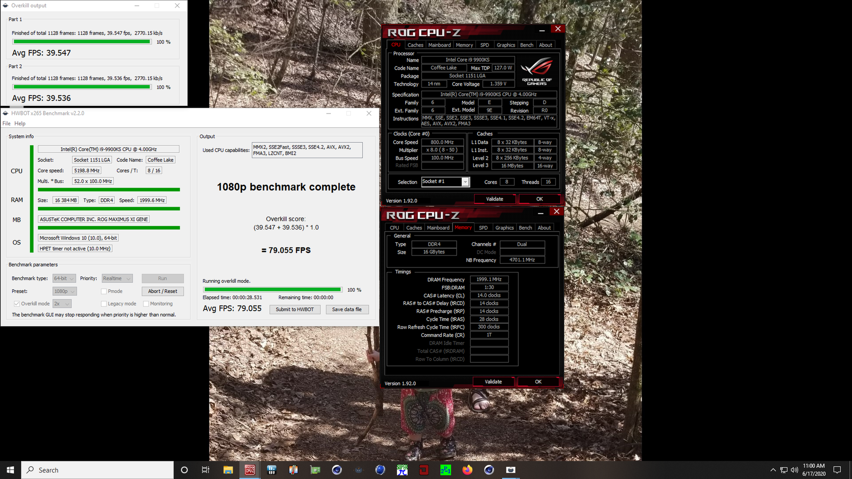Enable the Legacy mode checkbox
The image size is (852, 479).
coord(104,304)
